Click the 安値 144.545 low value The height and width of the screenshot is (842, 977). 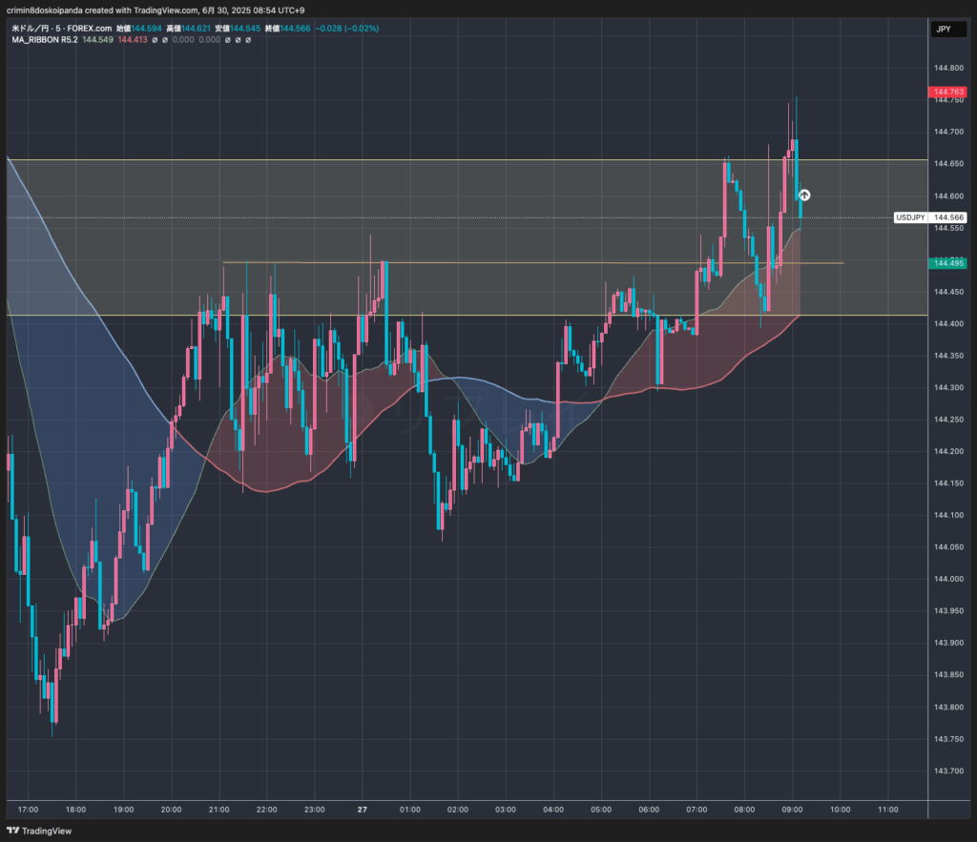coord(238,28)
